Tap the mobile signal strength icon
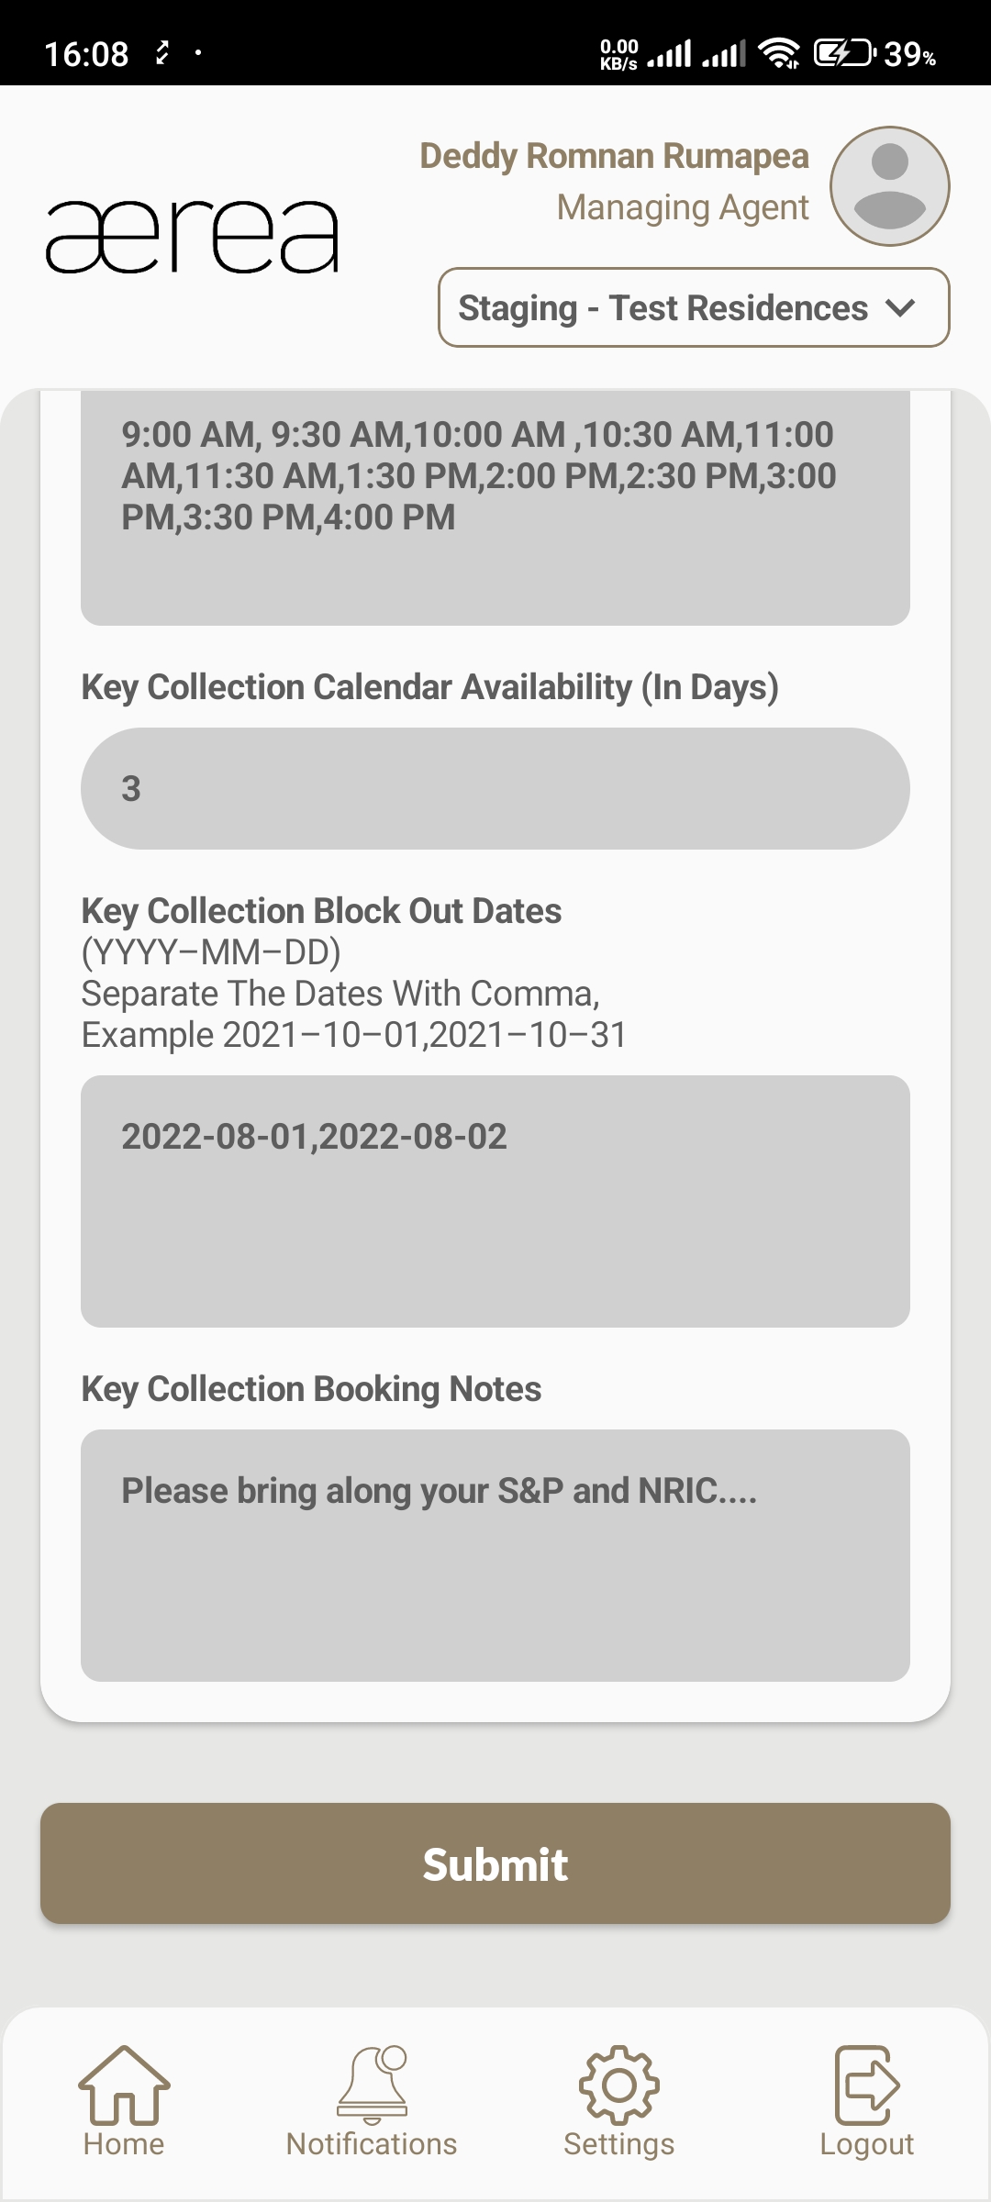Viewport: 991px width, 2202px height. tap(670, 53)
